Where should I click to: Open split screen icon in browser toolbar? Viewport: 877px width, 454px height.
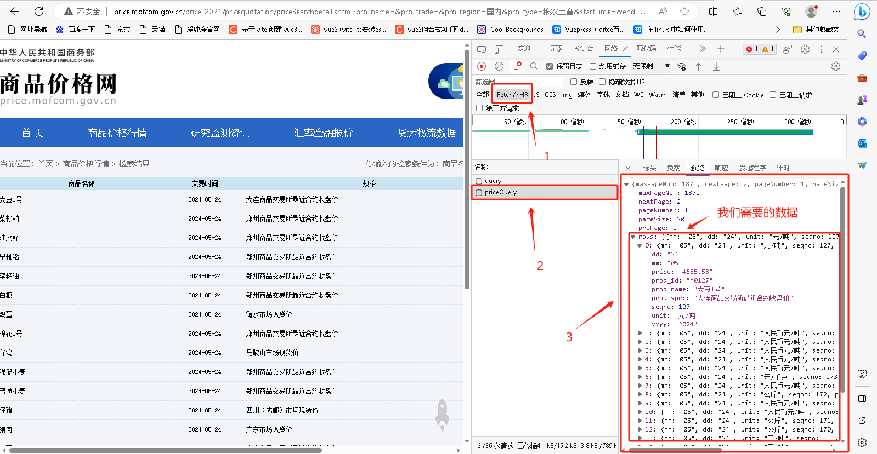[x=714, y=11]
